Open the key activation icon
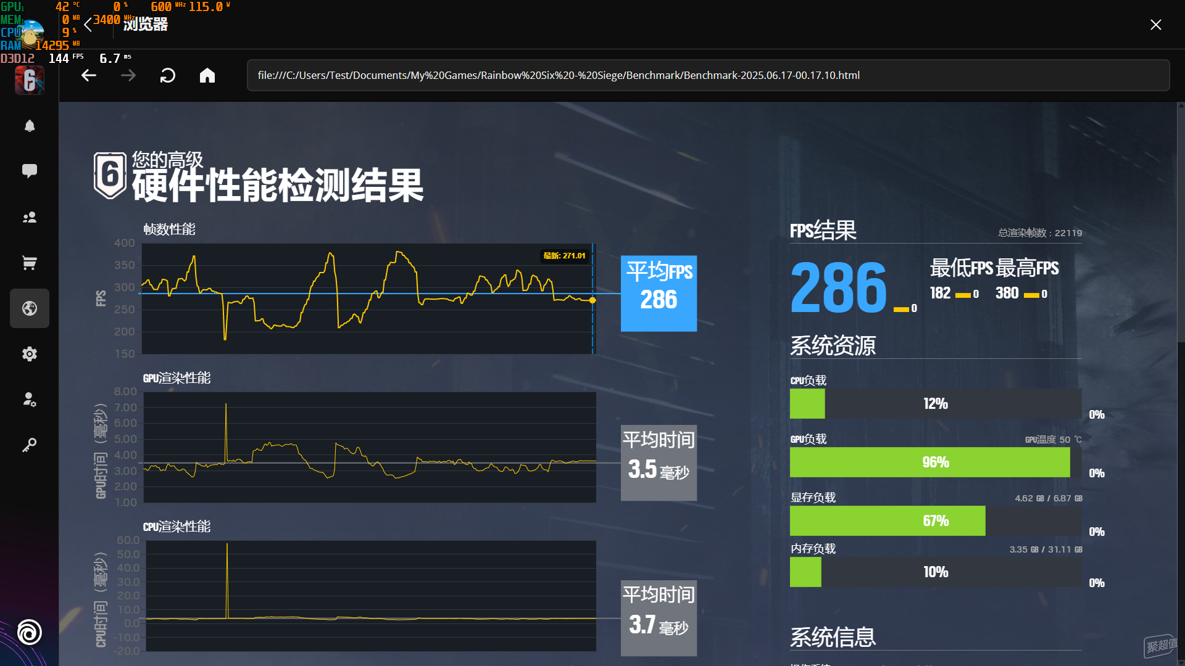The width and height of the screenshot is (1185, 666). (x=30, y=445)
